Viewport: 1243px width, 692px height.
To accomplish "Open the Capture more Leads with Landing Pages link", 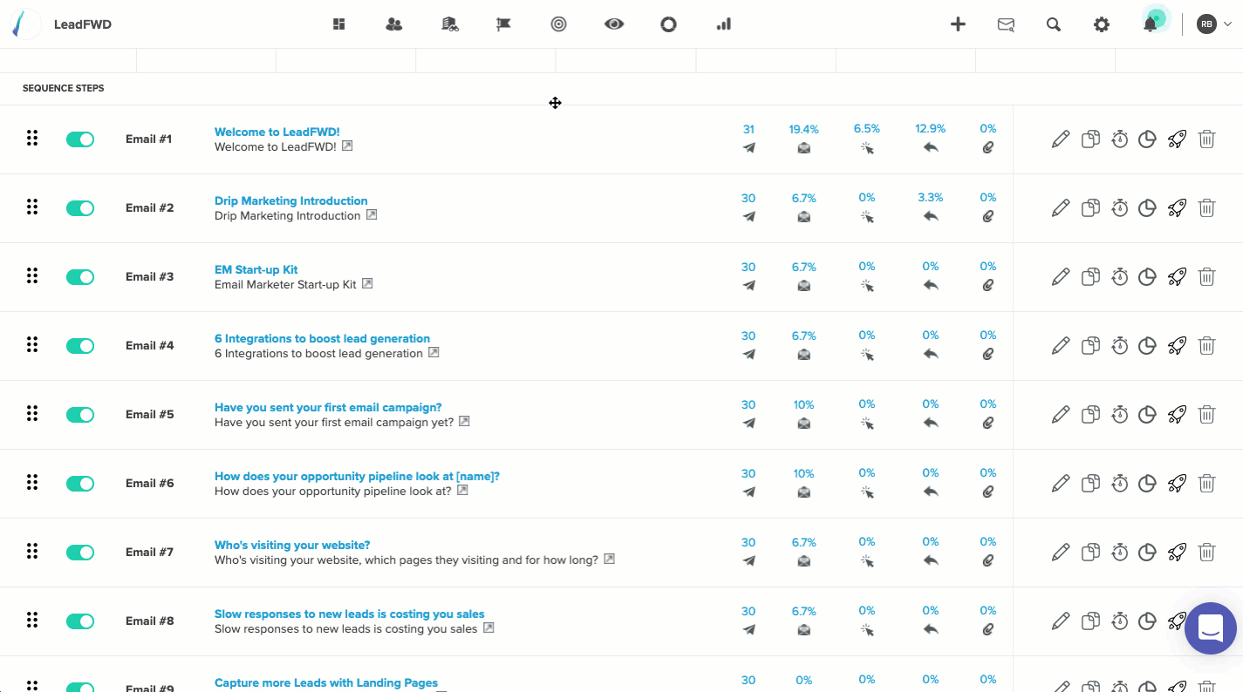I will (x=326, y=683).
